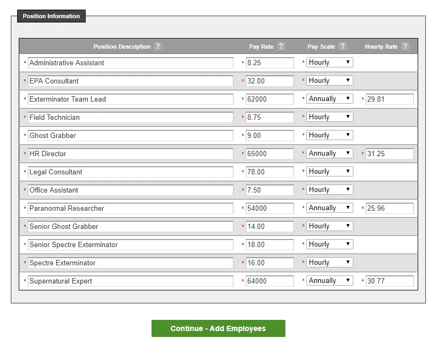438x345 pixels.
Task: Click the Exterminator Team Lead description field
Action: coord(131,99)
